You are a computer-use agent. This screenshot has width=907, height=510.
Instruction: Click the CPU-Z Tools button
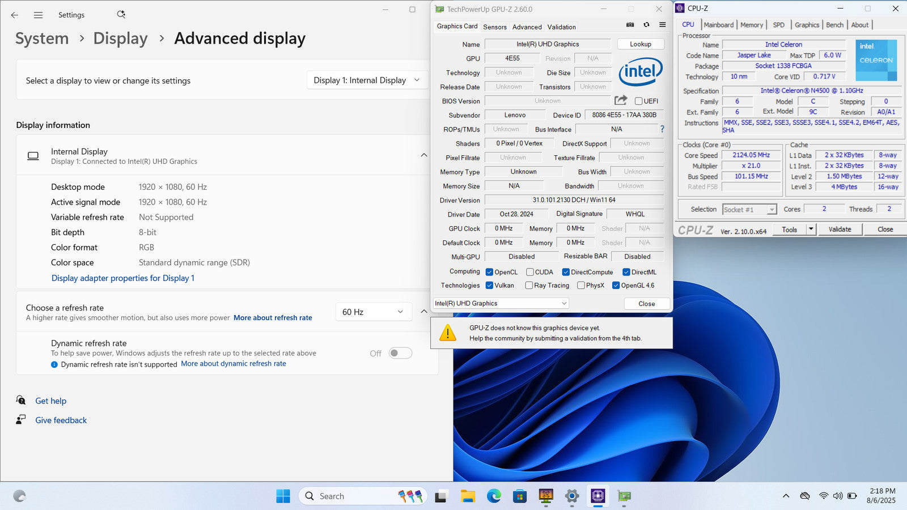790,229
